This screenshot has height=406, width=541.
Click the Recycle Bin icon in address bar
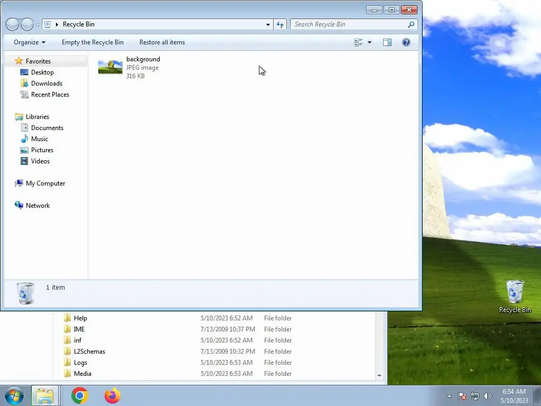[48, 24]
